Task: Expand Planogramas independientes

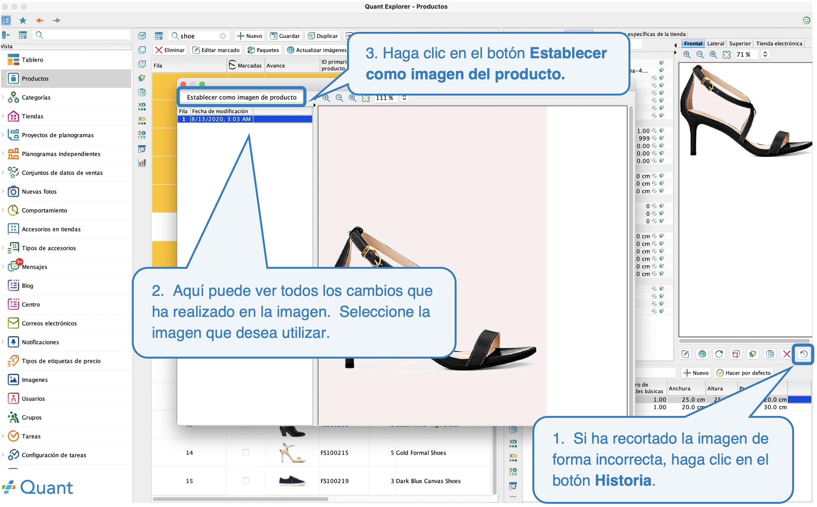Action: pos(3,154)
